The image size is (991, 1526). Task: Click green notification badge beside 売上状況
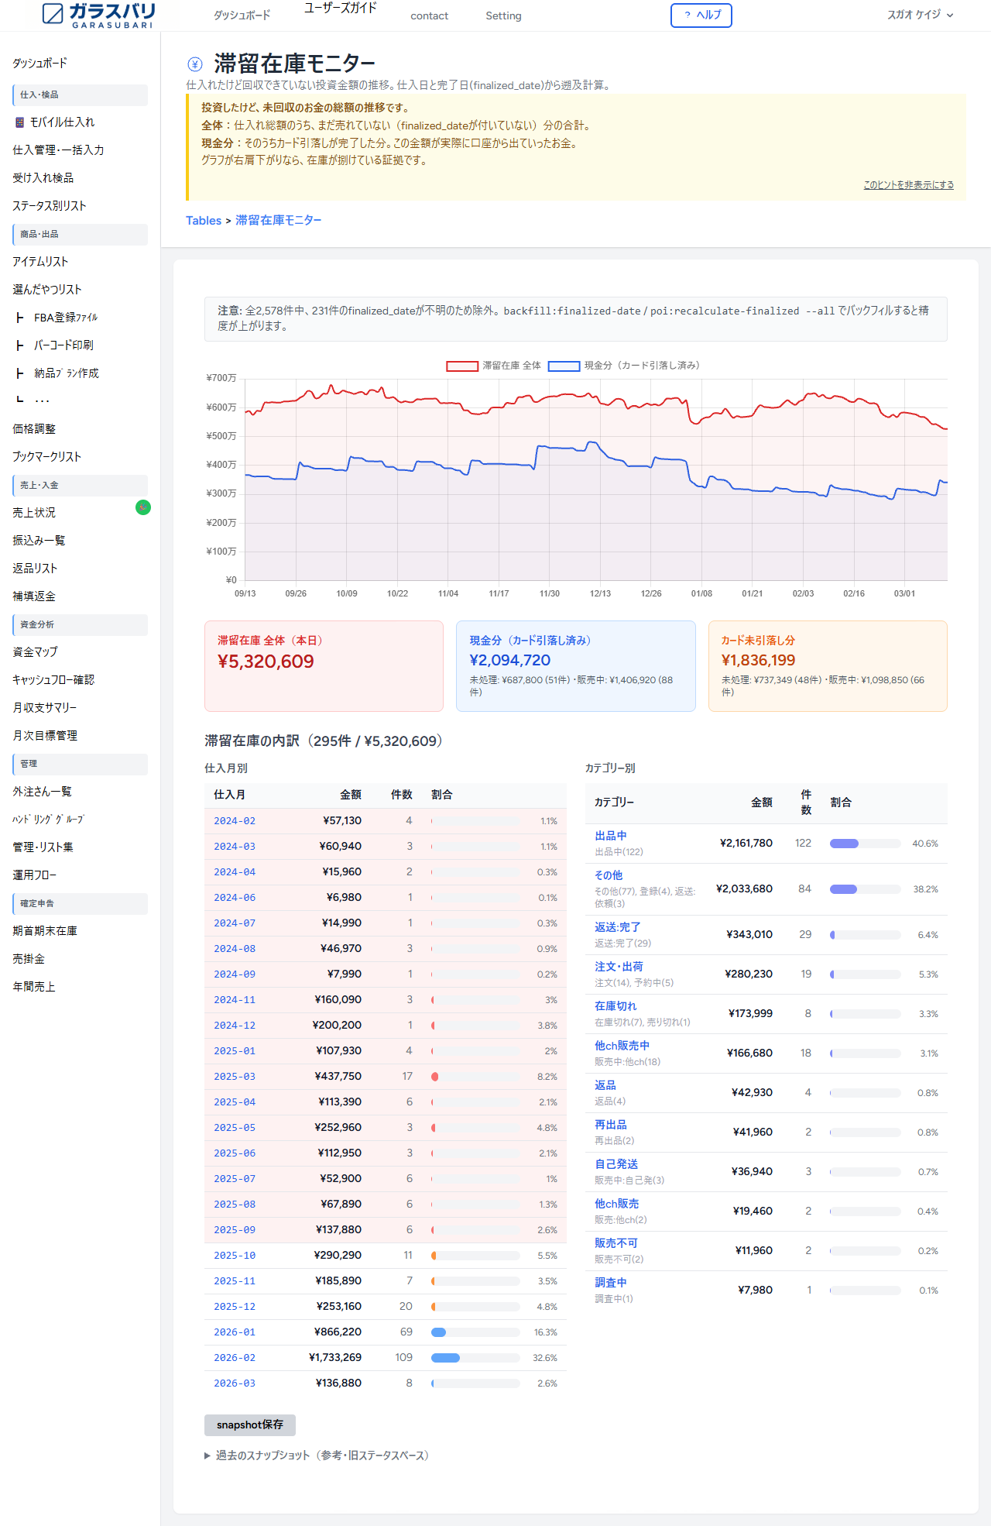(143, 507)
